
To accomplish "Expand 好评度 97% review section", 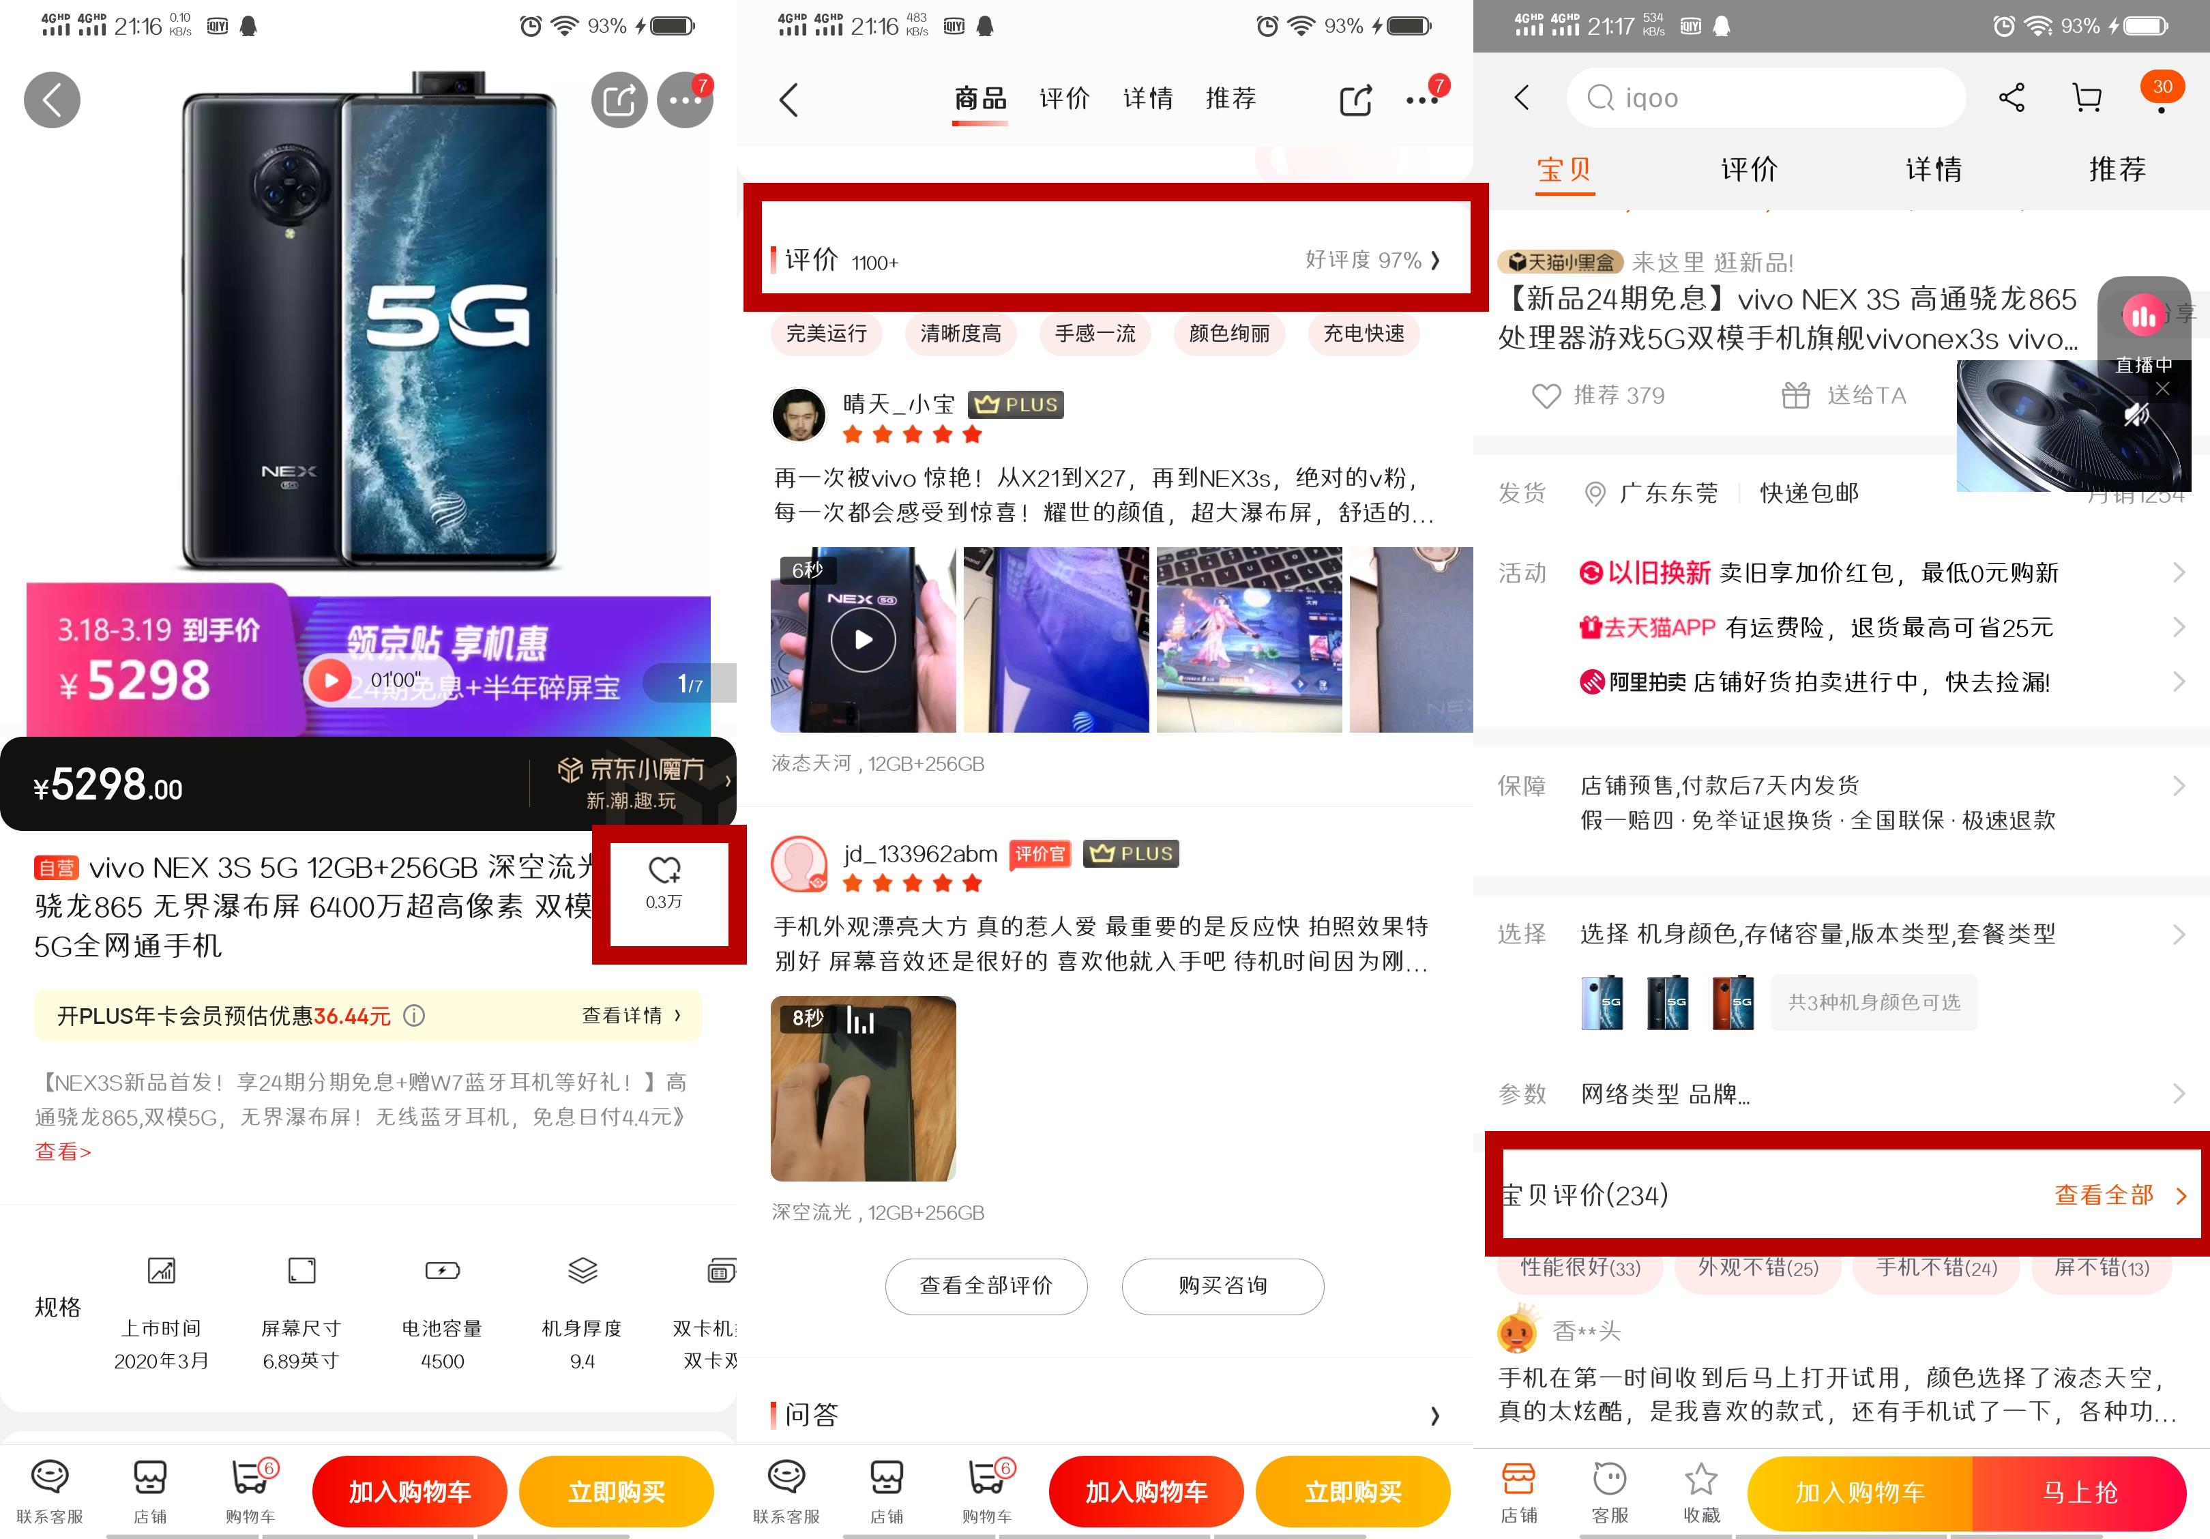I will click(x=1374, y=260).
